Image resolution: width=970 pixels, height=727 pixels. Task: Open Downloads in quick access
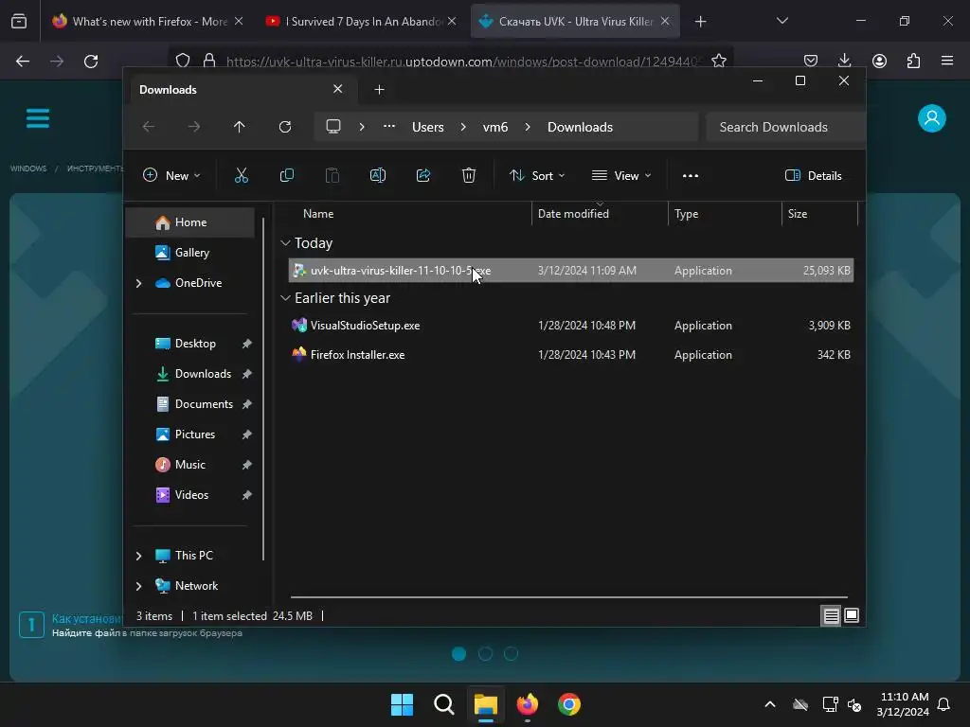(189, 374)
